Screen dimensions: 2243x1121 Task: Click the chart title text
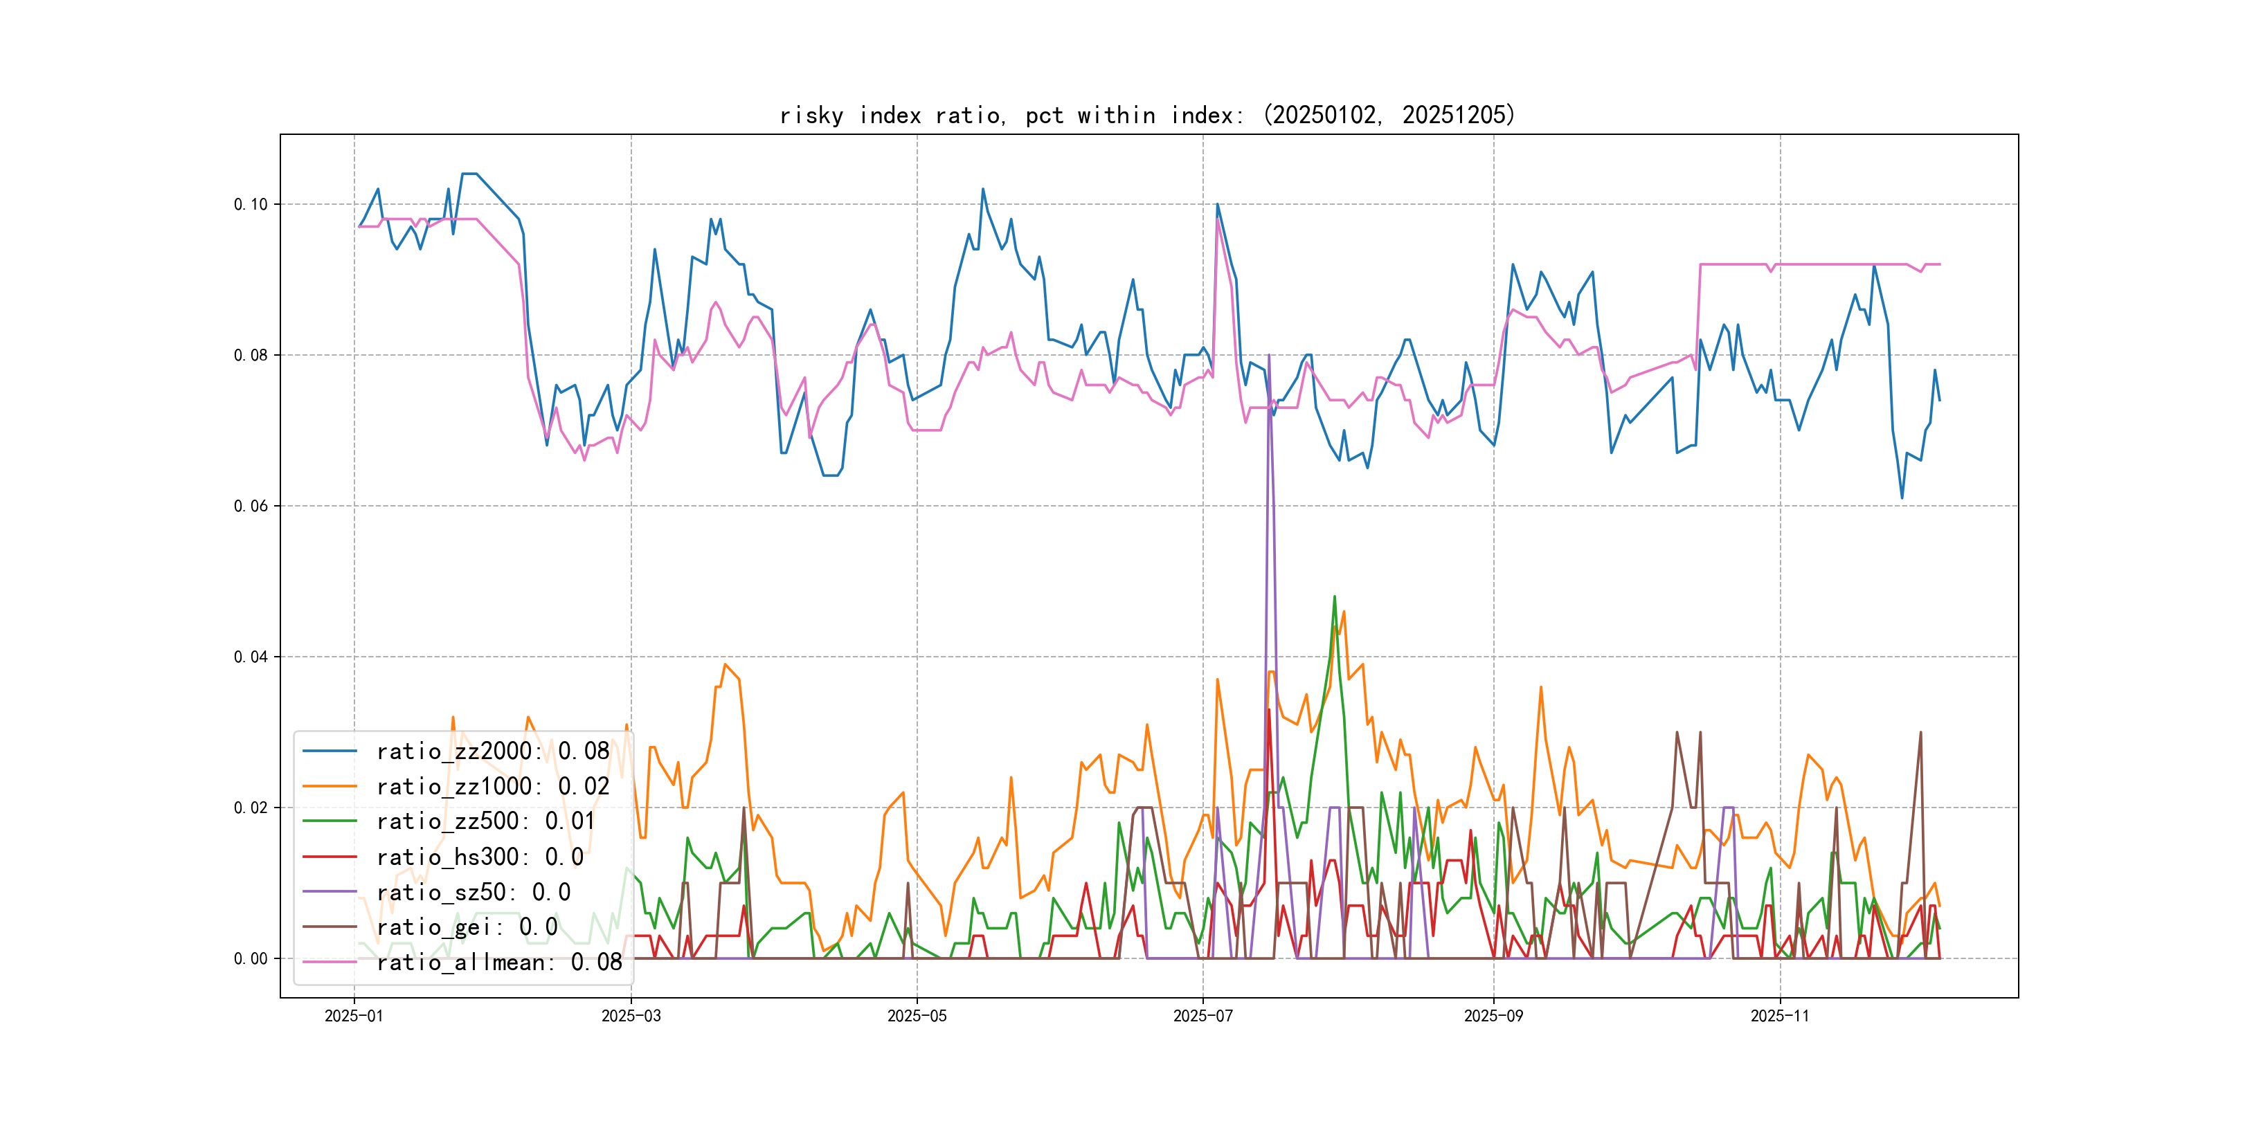[1146, 115]
